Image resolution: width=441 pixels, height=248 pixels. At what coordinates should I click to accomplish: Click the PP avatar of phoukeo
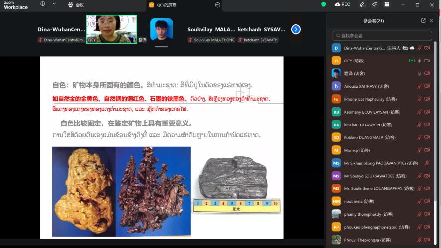click(x=336, y=227)
